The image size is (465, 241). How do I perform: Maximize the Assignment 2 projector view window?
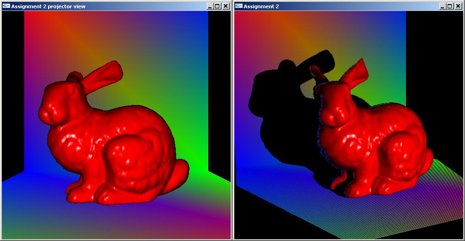[x=218, y=6]
